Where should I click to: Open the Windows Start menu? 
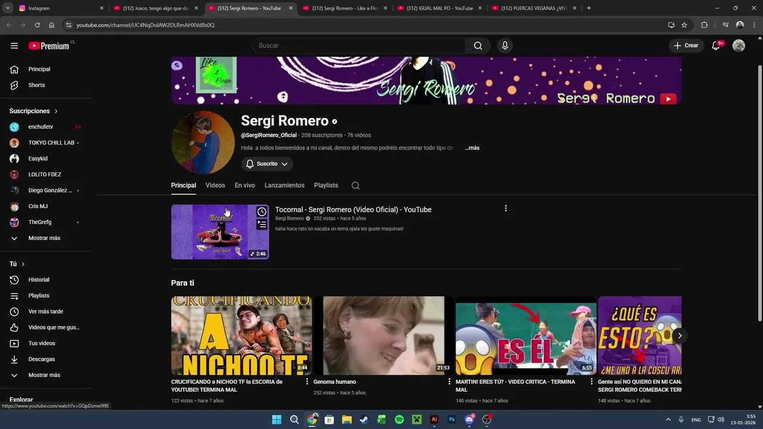pos(277,419)
